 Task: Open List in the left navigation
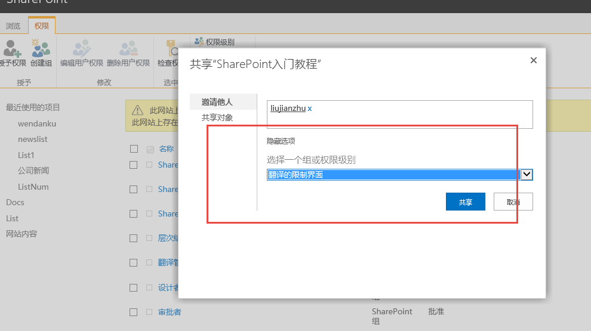(x=12, y=218)
